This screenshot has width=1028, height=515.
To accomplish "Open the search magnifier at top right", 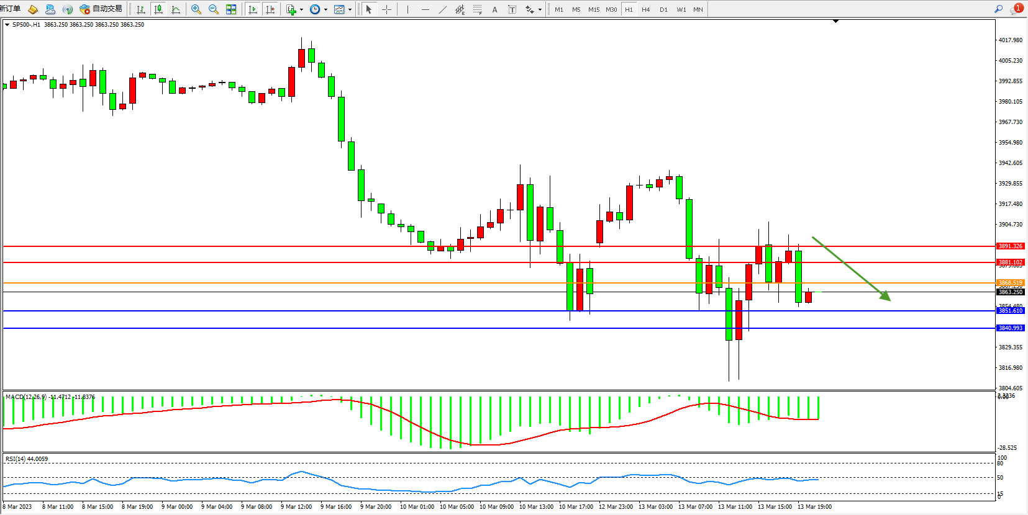I will click(x=999, y=9).
